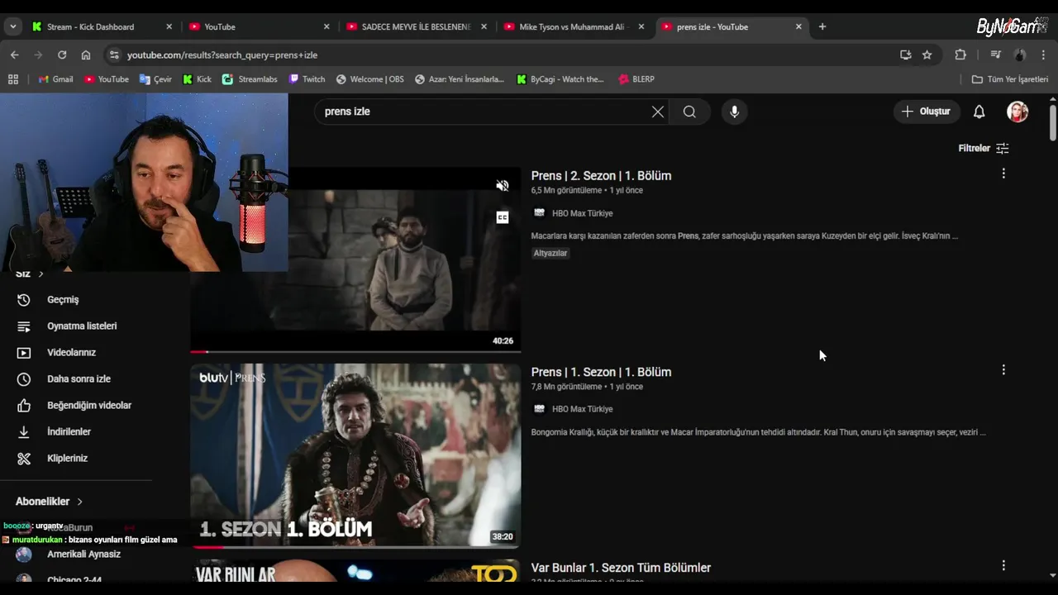Visit HBO Max Türkiye channel of first result
Viewport: 1058px width, 595px height.
click(582, 213)
